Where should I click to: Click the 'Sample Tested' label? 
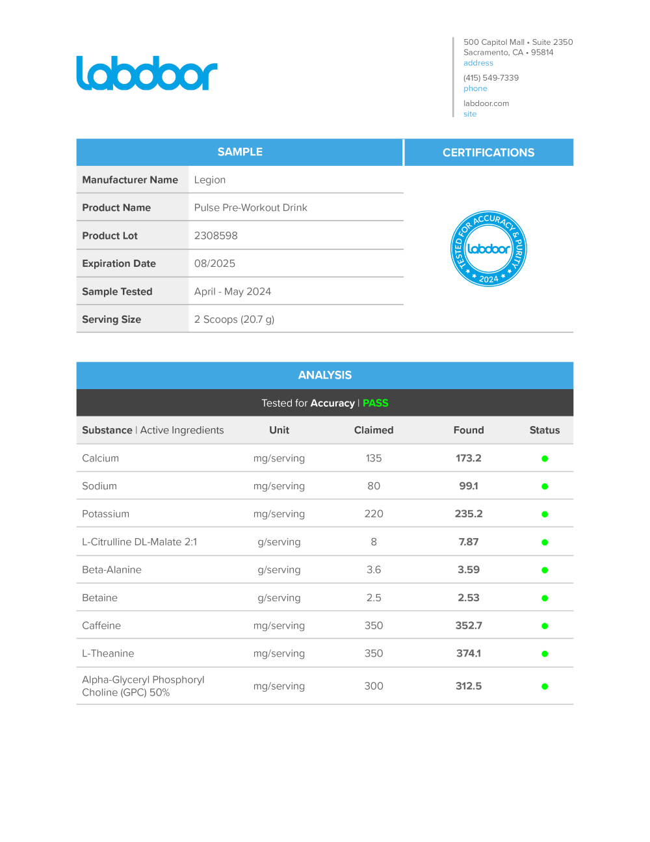(x=117, y=292)
